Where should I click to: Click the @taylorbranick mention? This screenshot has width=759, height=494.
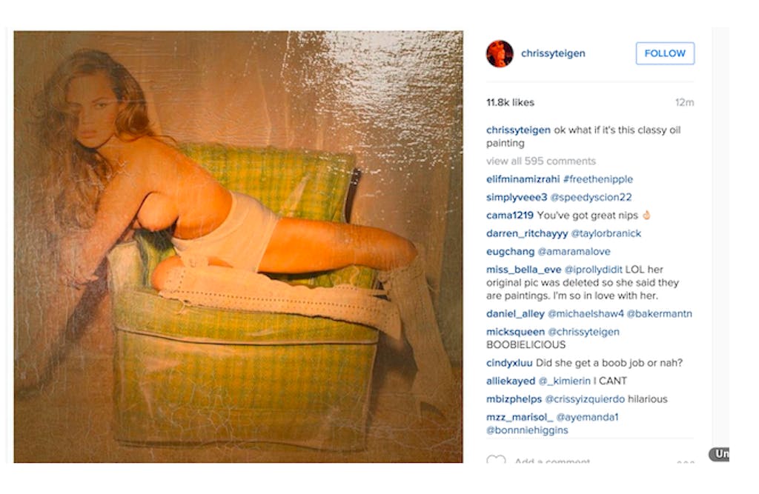(606, 233)
